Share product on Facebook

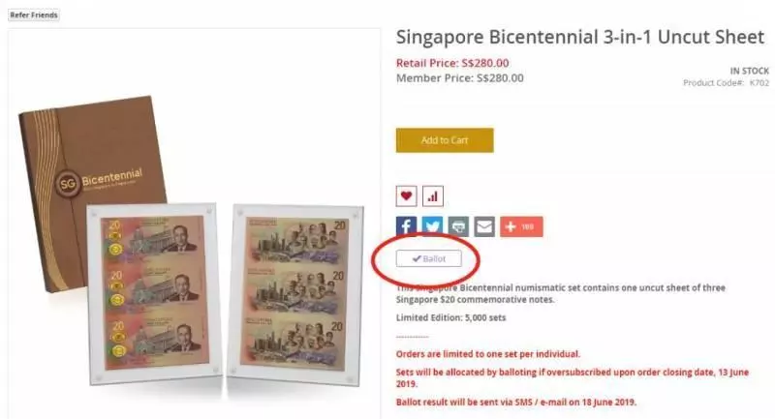[406, 226]
